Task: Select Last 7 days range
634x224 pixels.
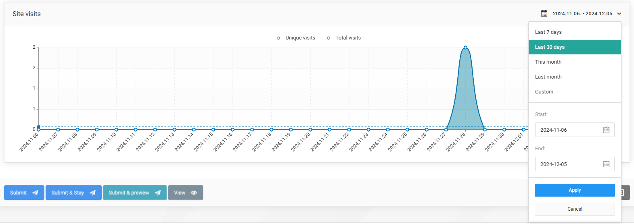Action: (x=548, y=32)
